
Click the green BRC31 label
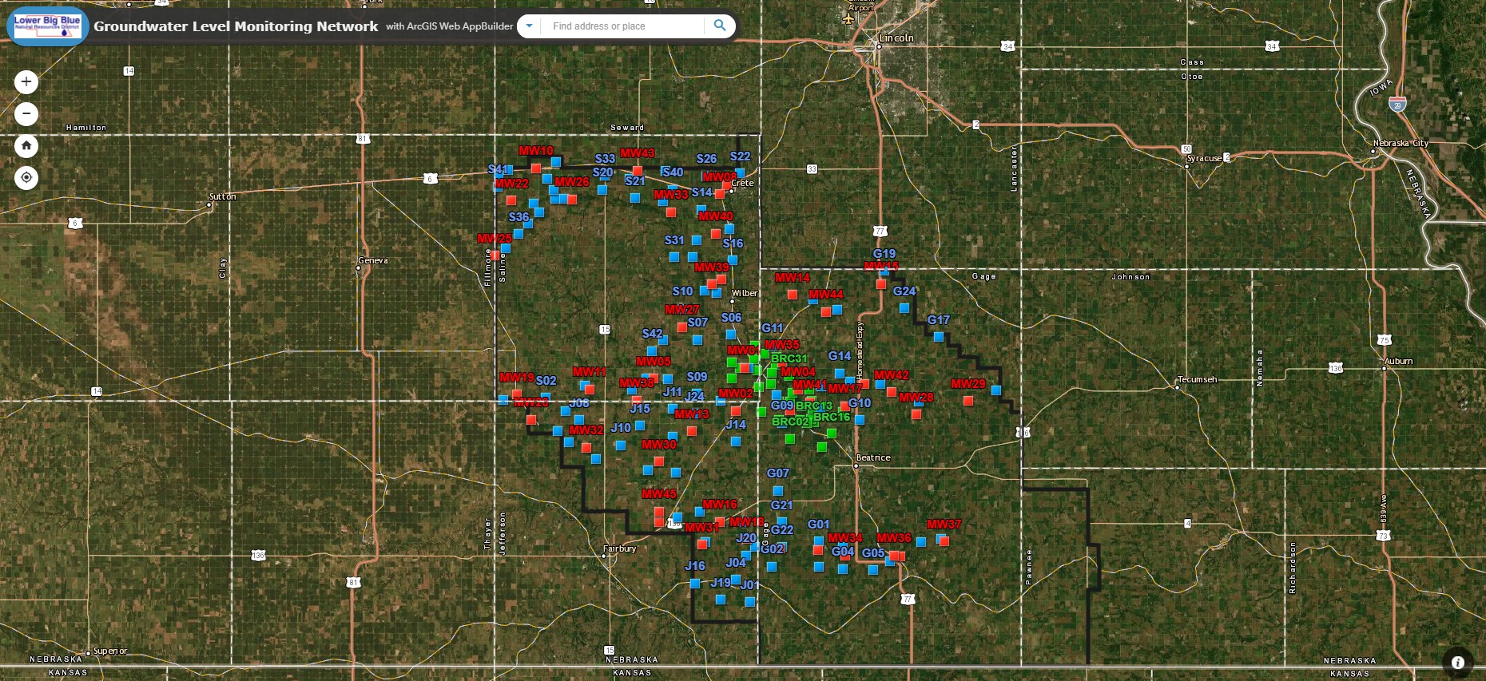(789, 359)
